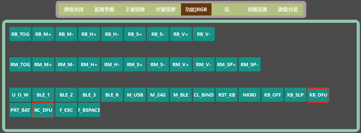Select the RC_DFU key
Viewport: 361px width, 133px height.
[x=43, y=110]
